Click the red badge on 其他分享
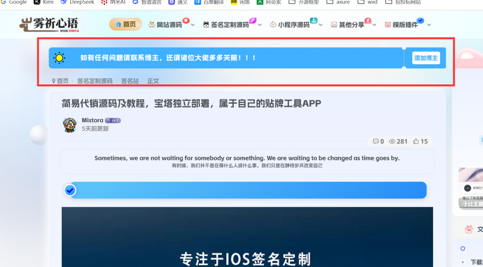The height and width of the screenshot is (267, 483). 368,20
